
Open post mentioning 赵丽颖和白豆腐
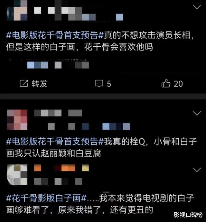[101, 147]
